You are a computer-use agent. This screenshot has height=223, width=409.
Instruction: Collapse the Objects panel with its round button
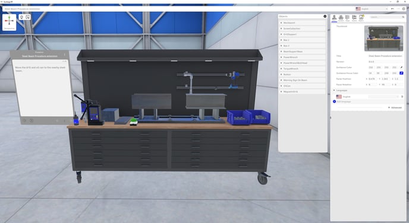325,16
